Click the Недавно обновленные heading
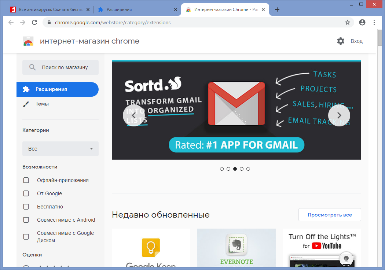Image resolution: width=385 pixels, height=270 pixels. tap(161, 215)
